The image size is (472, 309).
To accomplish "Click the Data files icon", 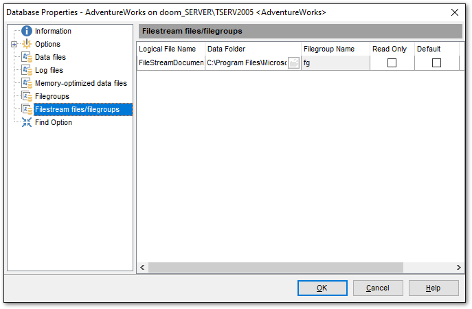I will [27, 57].
